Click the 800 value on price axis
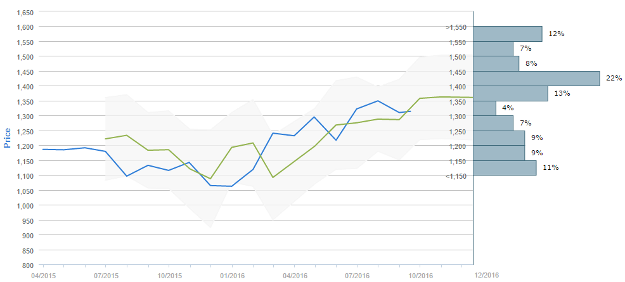The height and width of the screenshot is (282, 625). click(28, 265)
